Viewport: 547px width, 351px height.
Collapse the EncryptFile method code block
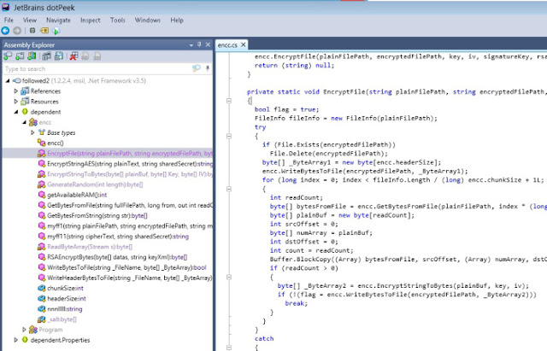[229, 101]
